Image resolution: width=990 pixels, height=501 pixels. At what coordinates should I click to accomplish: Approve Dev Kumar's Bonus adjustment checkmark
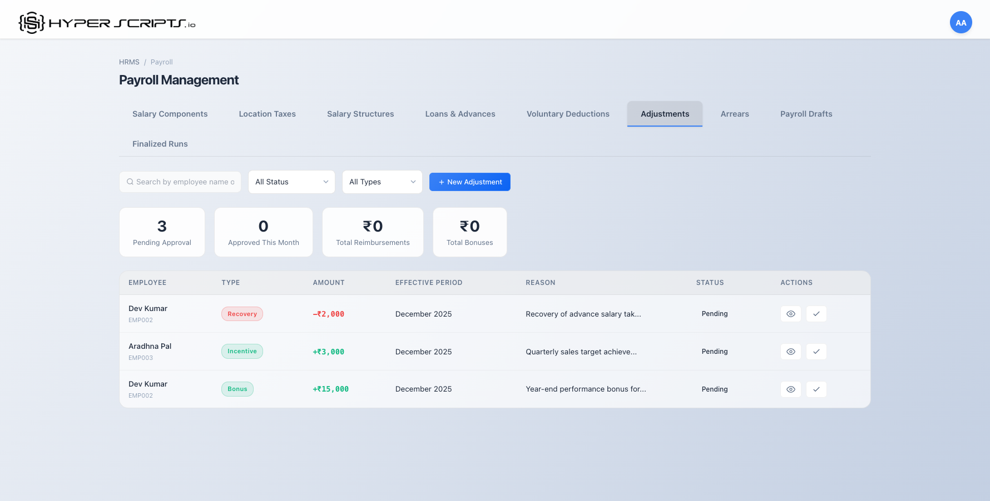(816, 389)
